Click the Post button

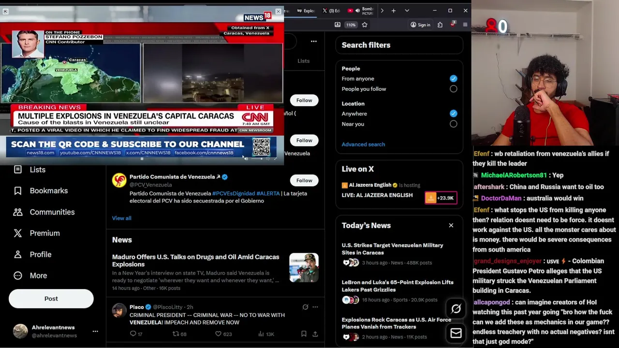[x=51, y=299]
